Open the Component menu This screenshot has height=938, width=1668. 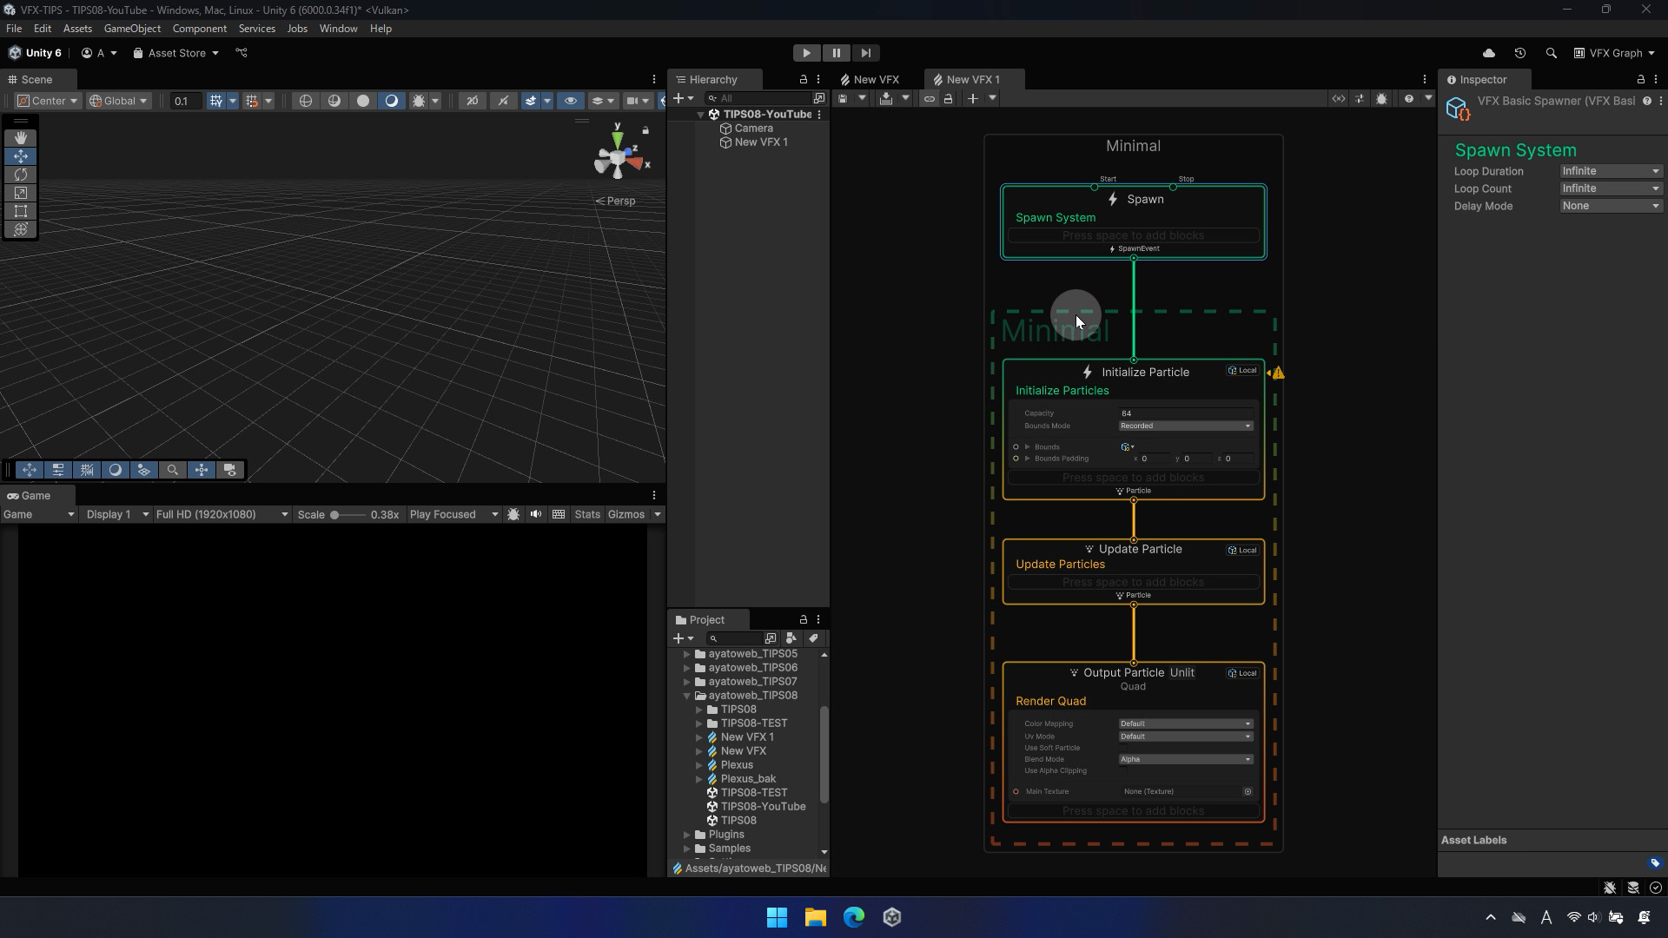200,29
